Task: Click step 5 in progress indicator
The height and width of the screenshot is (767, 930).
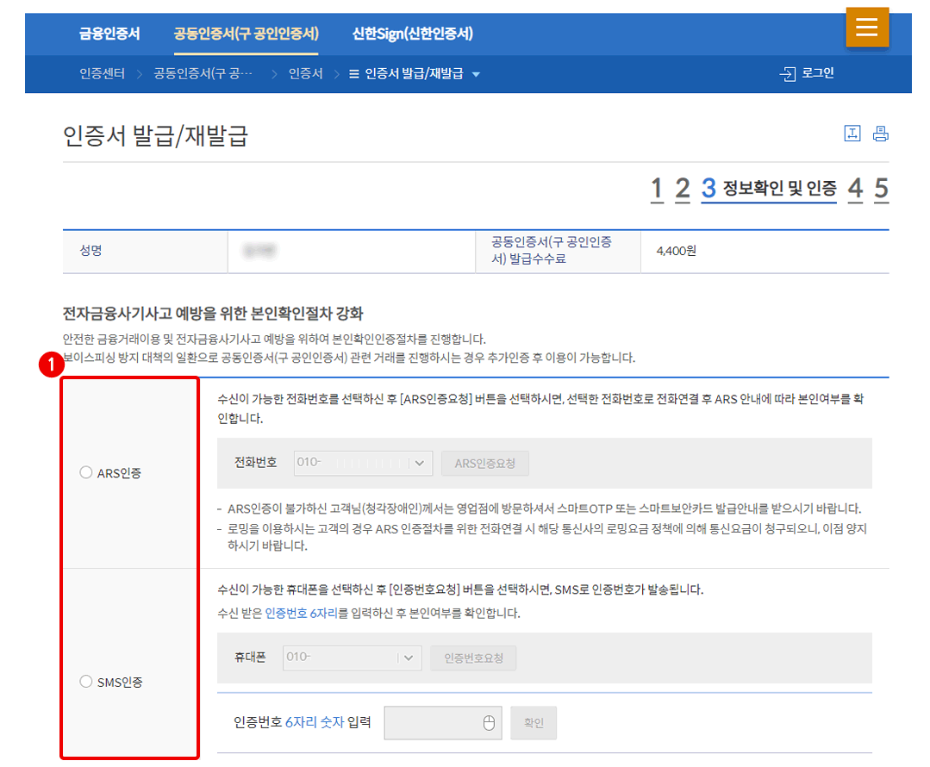Action: tap(882, 189)
